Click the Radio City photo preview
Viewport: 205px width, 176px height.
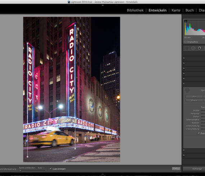click(72, 89)
